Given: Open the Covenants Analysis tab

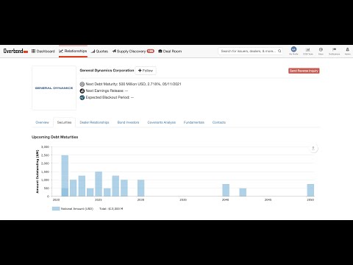Looking at the screenshot, I should 162,122.
